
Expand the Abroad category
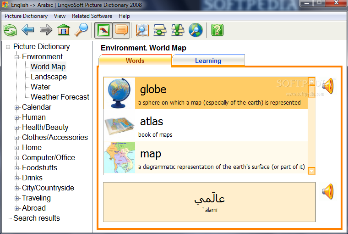tap(16, 208)
